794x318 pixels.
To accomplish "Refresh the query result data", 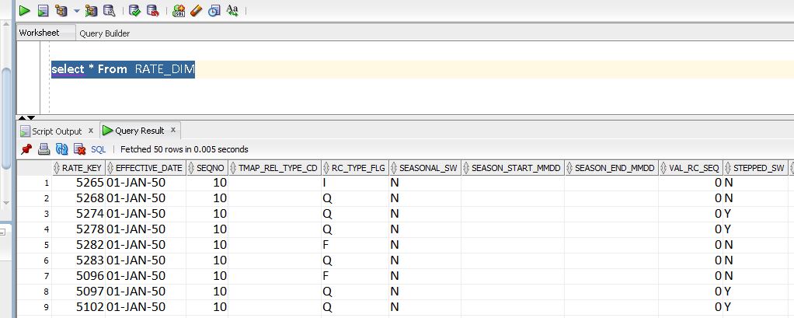I will [61, 149].
